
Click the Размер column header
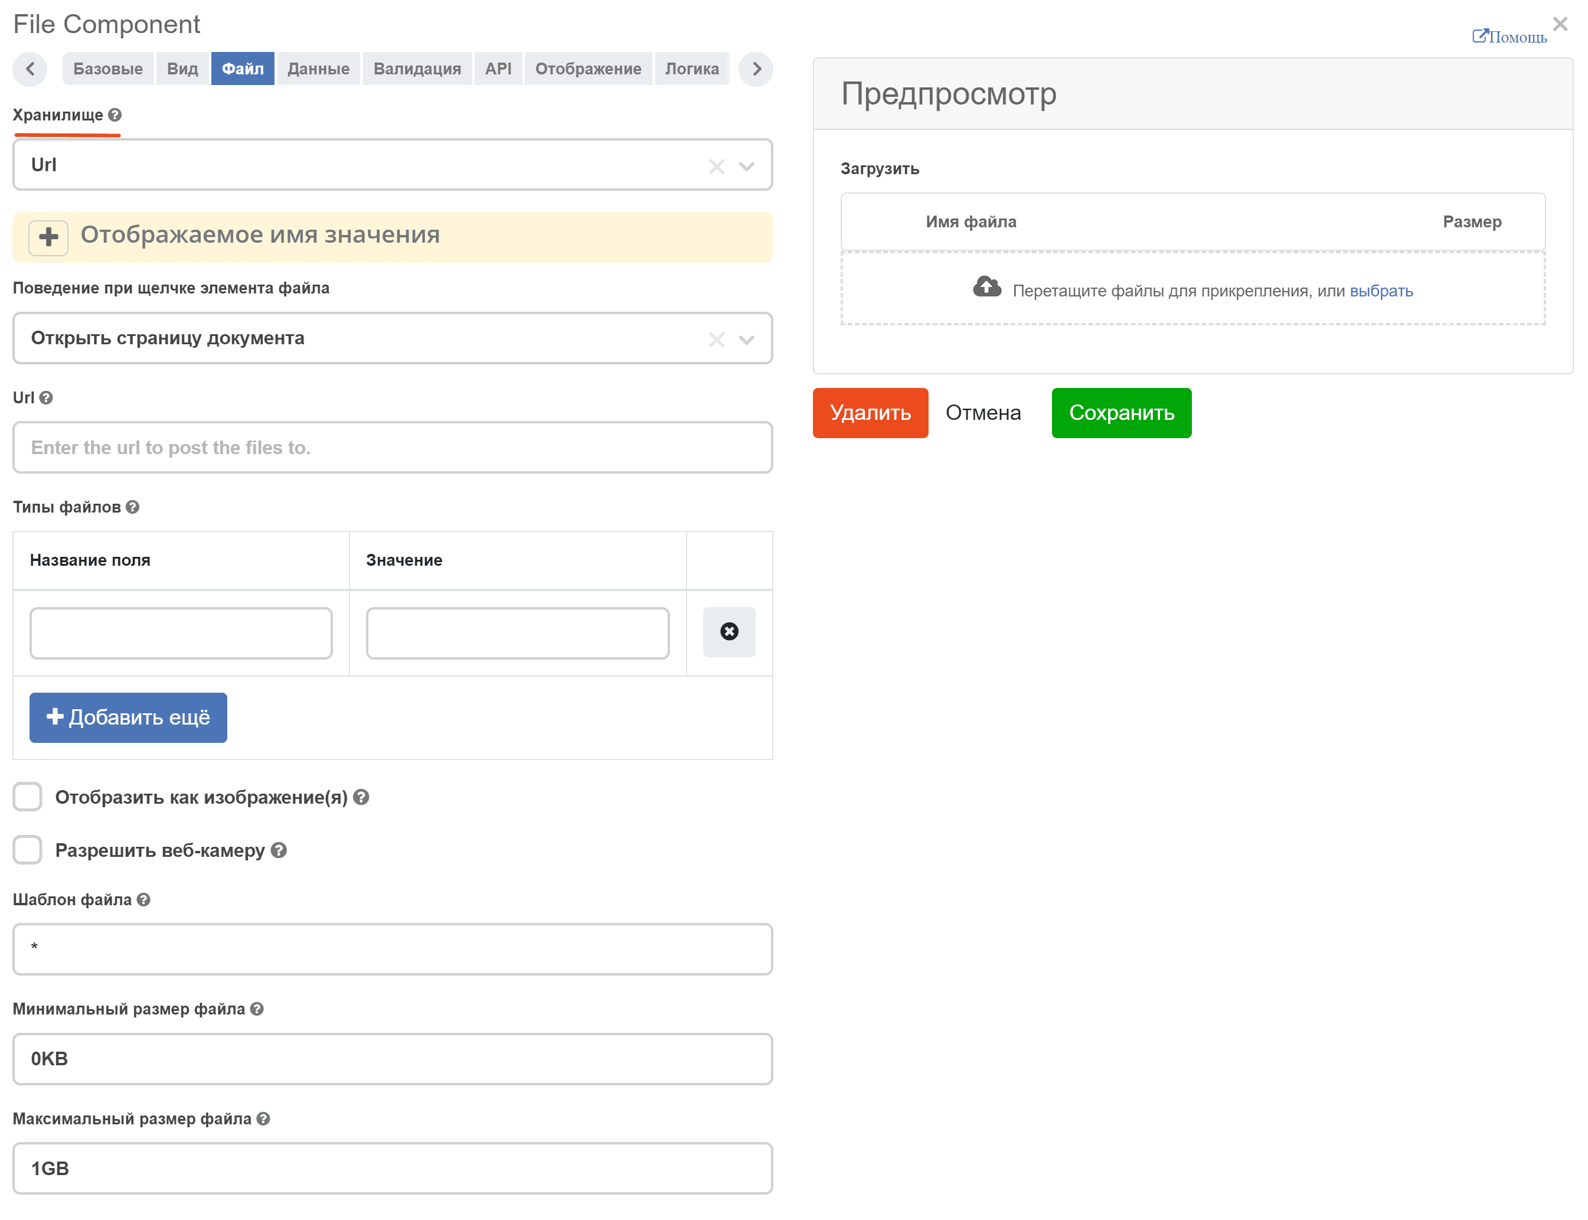point(1472,222)
